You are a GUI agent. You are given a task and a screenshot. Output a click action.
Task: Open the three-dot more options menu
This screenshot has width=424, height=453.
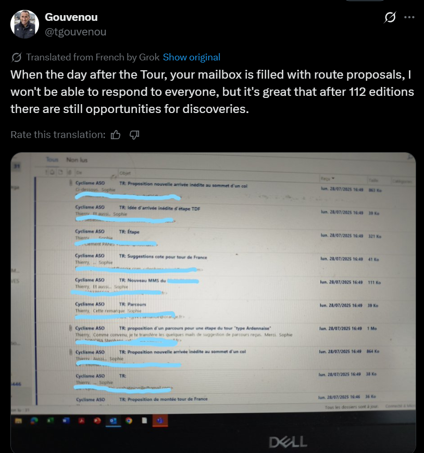[x=409, y=17]
